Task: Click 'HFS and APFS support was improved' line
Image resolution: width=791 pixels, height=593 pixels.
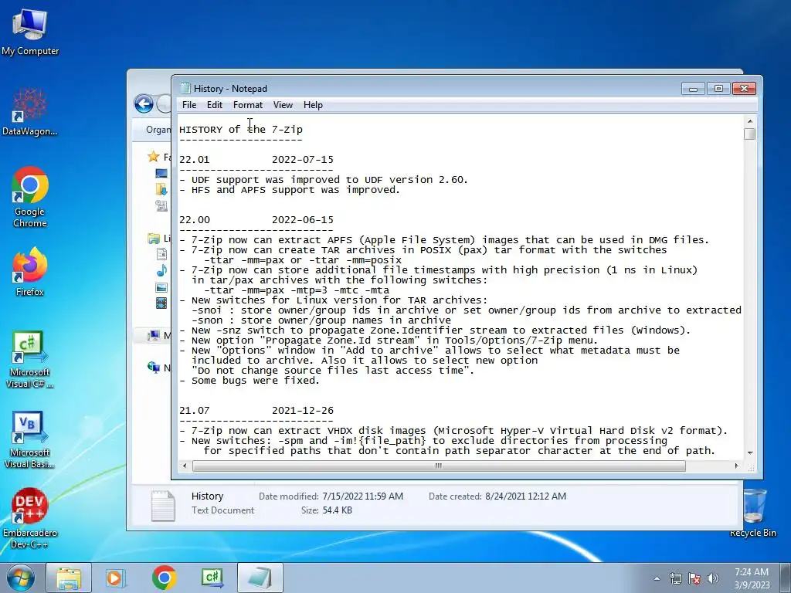Action: tap(290, 190)
